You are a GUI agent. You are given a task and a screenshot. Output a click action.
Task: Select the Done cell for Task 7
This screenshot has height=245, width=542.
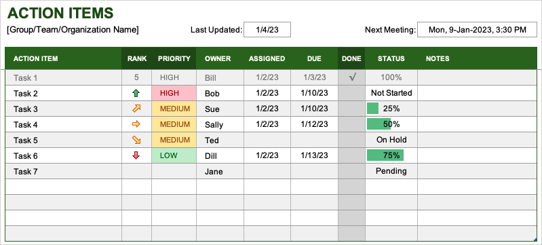[351, 171]
